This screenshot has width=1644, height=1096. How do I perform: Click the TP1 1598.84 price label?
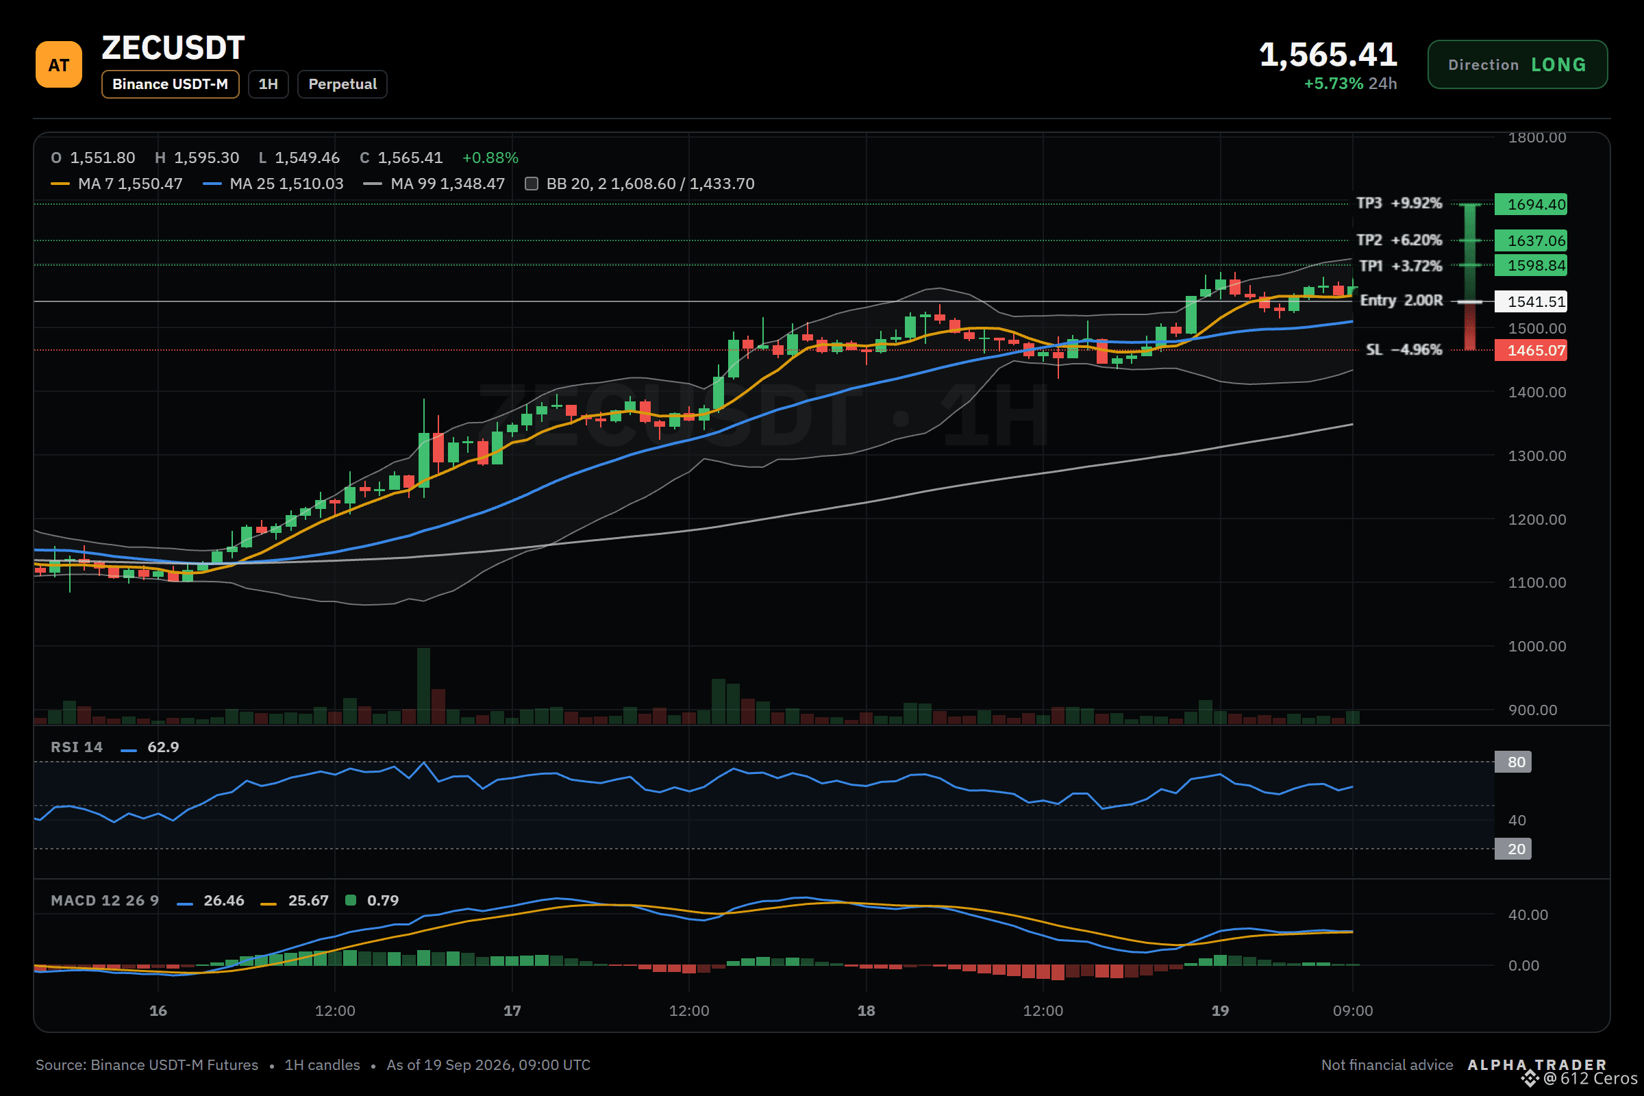coord(1530,266)
